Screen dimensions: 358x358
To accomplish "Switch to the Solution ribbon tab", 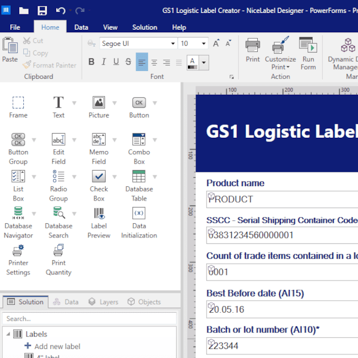I will (x=145, y=27).
